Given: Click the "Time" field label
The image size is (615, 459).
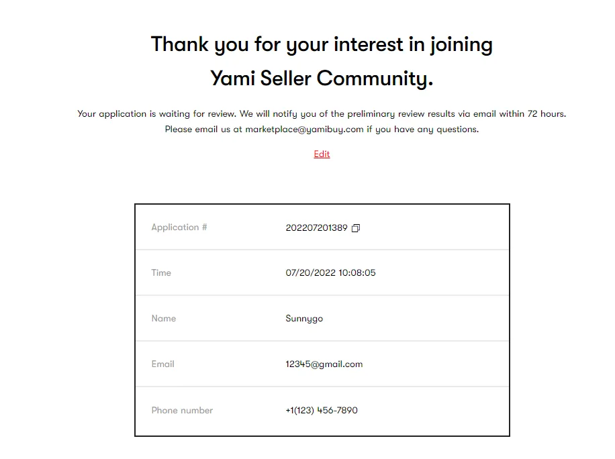Looking at the screenshot, I should pos(161,273).
